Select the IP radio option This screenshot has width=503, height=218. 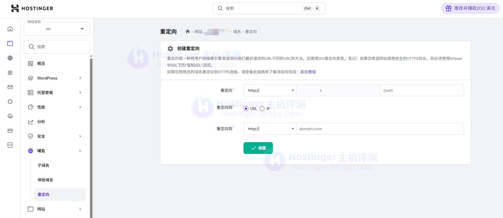262,109
